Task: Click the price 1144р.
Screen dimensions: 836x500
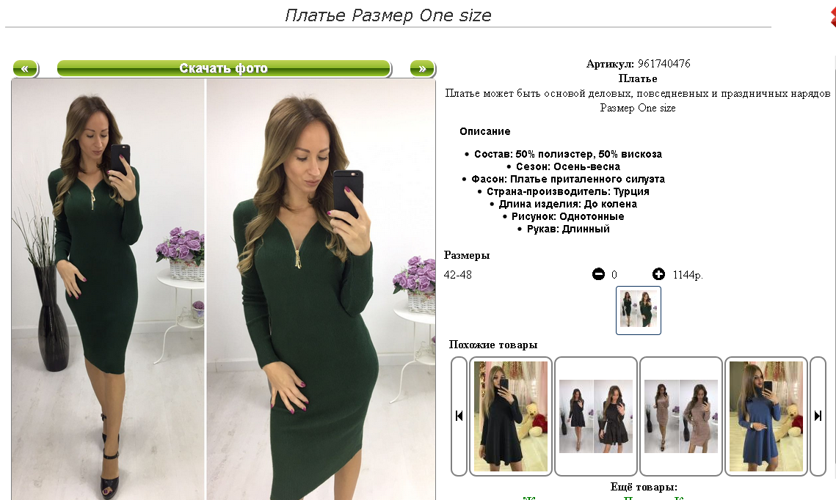Action: 688,275
